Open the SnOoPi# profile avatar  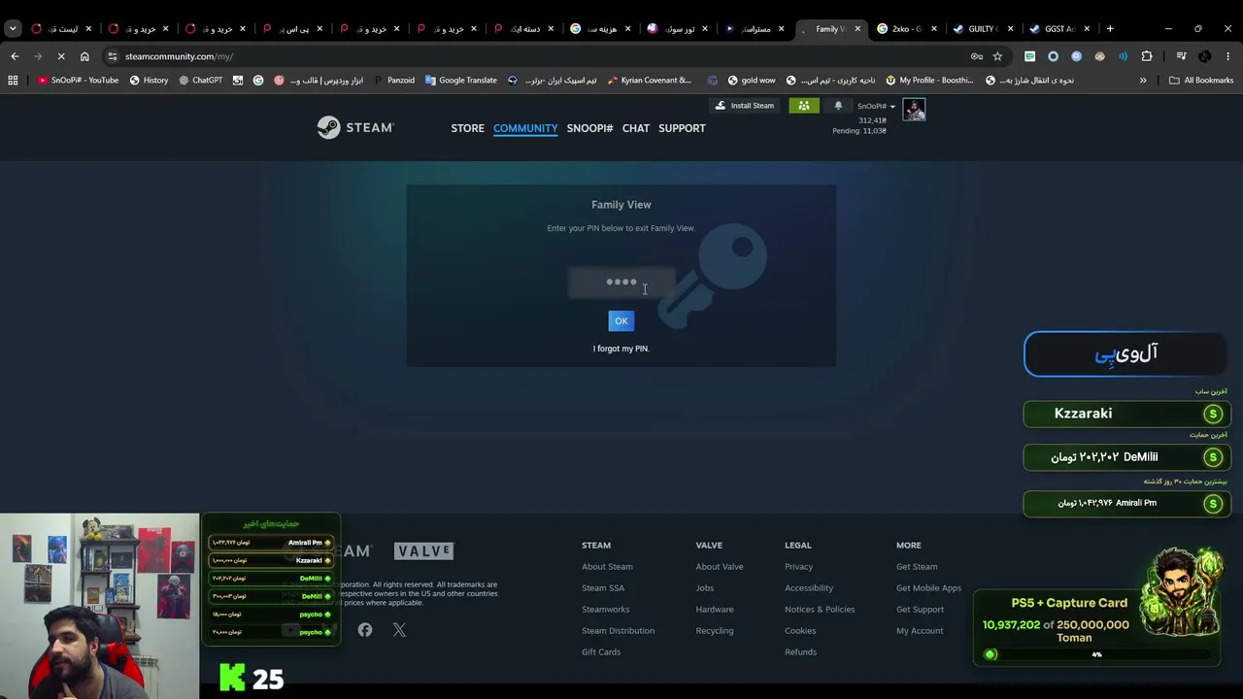(x=914, y=109)
